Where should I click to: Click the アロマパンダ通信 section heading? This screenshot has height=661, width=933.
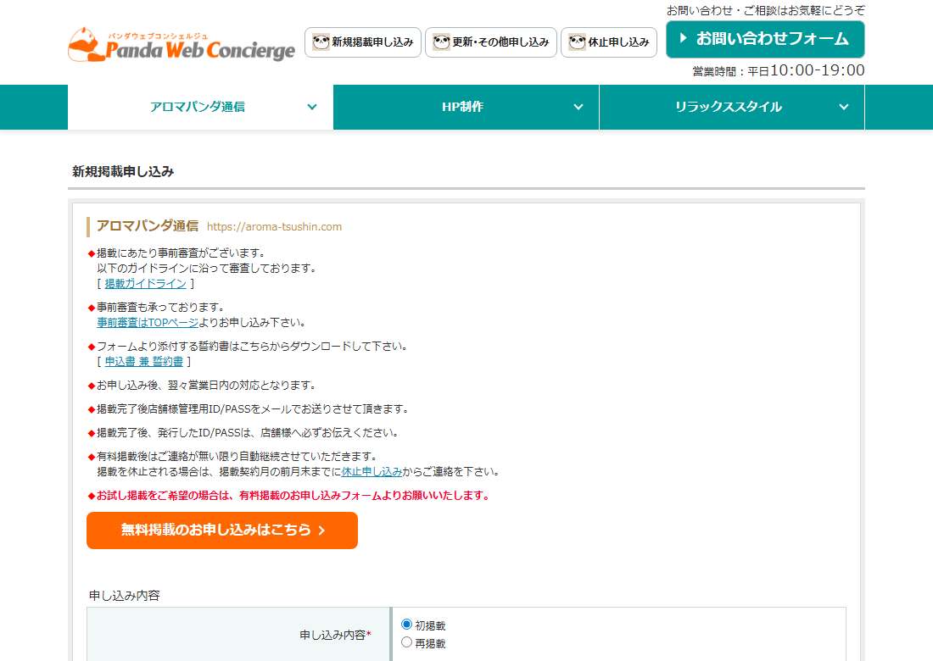148,226
